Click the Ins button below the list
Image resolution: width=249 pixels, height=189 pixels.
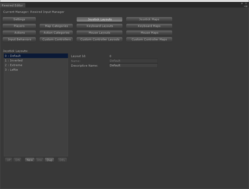click(39, 160)
